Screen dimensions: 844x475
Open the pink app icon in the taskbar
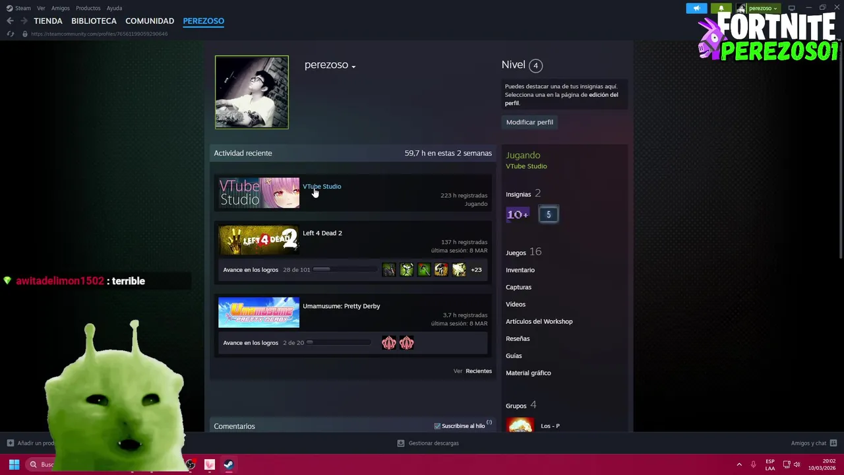[x=210, y=464]
